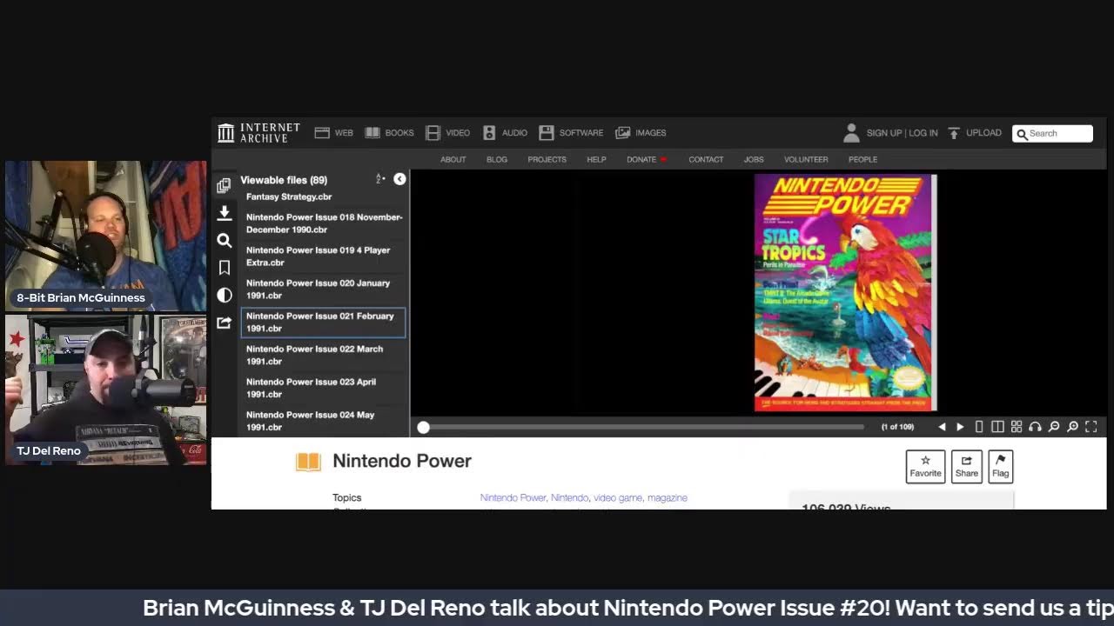Click the UPLOAD button

point(974,133)
